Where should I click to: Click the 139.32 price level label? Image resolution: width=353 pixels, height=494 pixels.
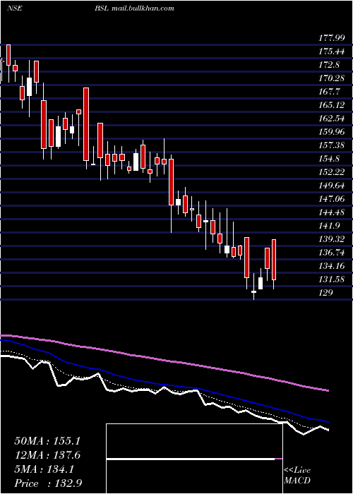[332, 239]
